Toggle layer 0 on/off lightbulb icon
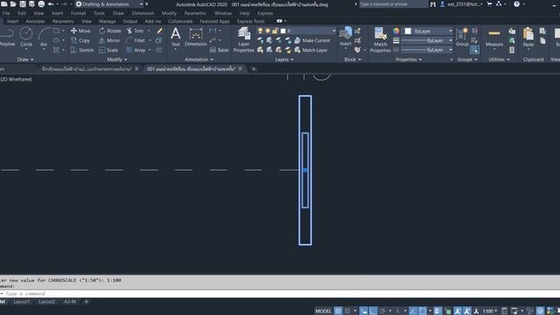The image size is (560, 315). point(260,31)
